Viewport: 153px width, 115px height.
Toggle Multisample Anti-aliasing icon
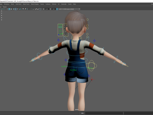pos(27,9)
